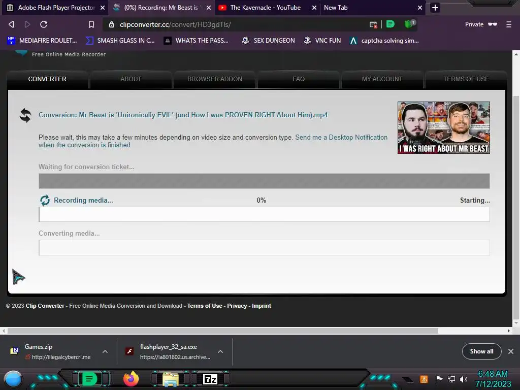The image size is (520, 390).
Task: Click the Private mode glasses icon
Action: tap(493, 24)
